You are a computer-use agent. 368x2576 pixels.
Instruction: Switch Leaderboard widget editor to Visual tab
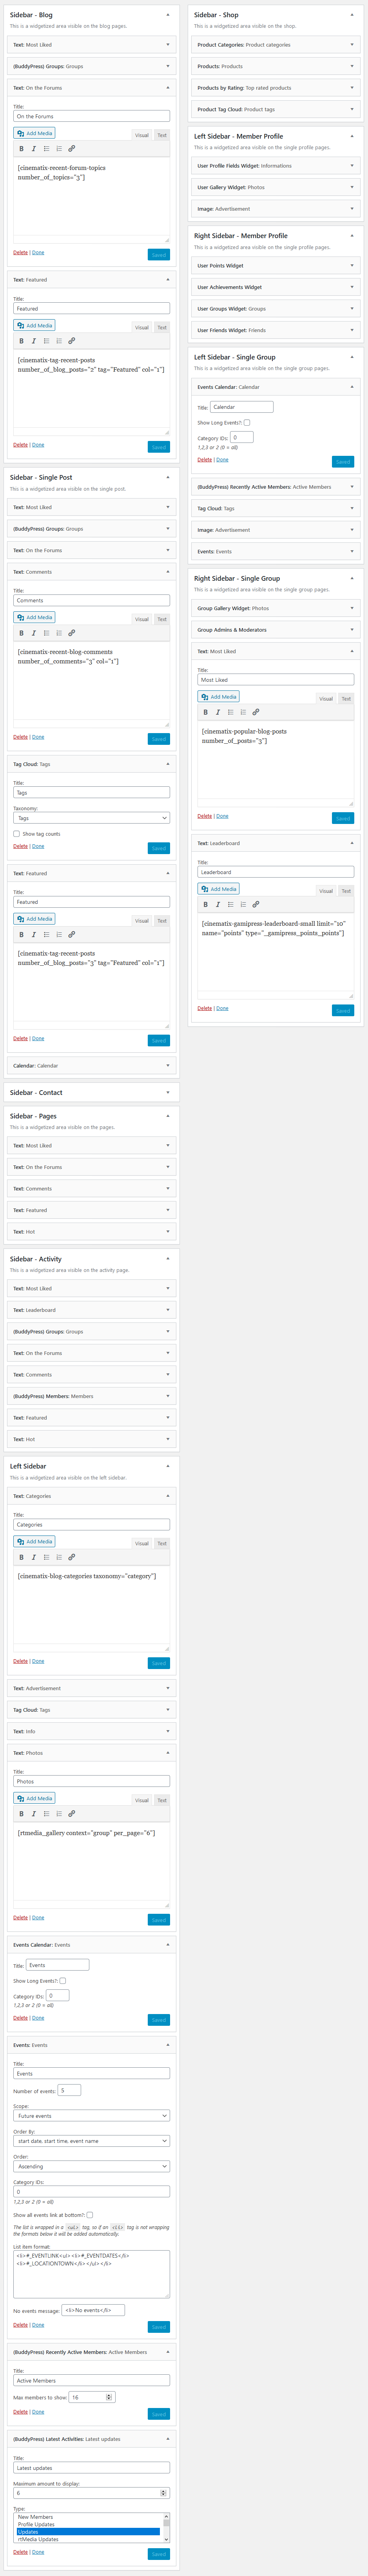click(x=326, y=890)
